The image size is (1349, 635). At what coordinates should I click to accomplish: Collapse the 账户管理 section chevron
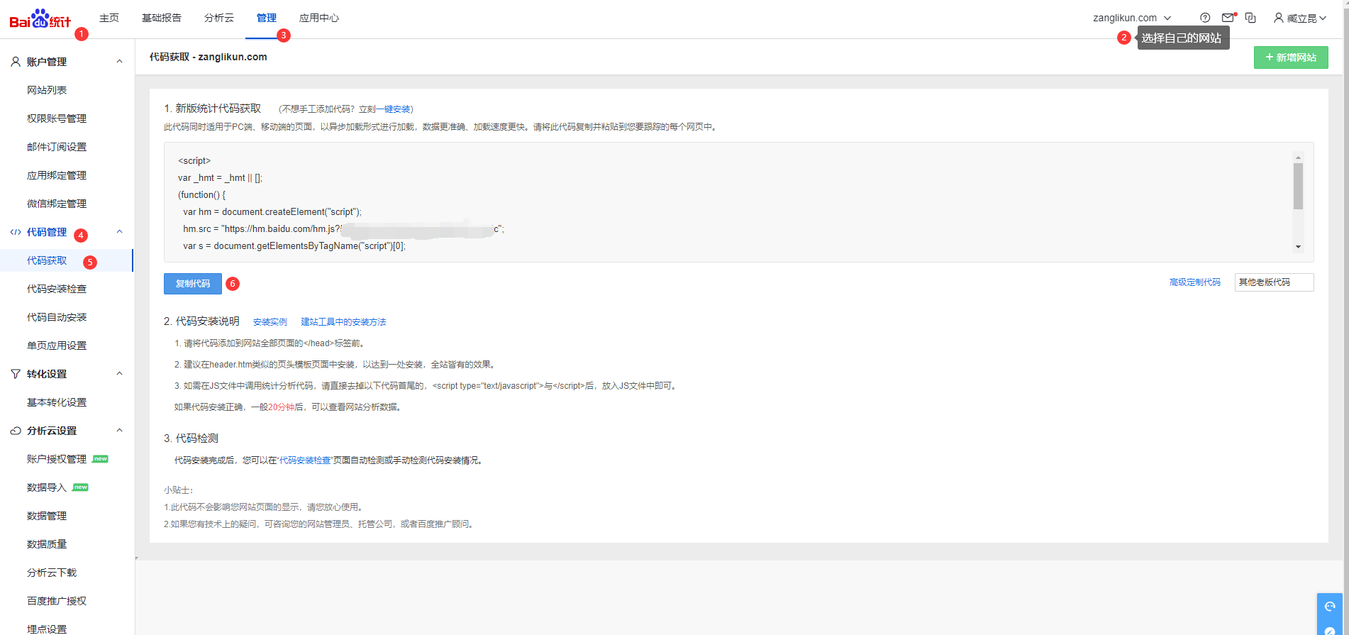pos(119,62)
